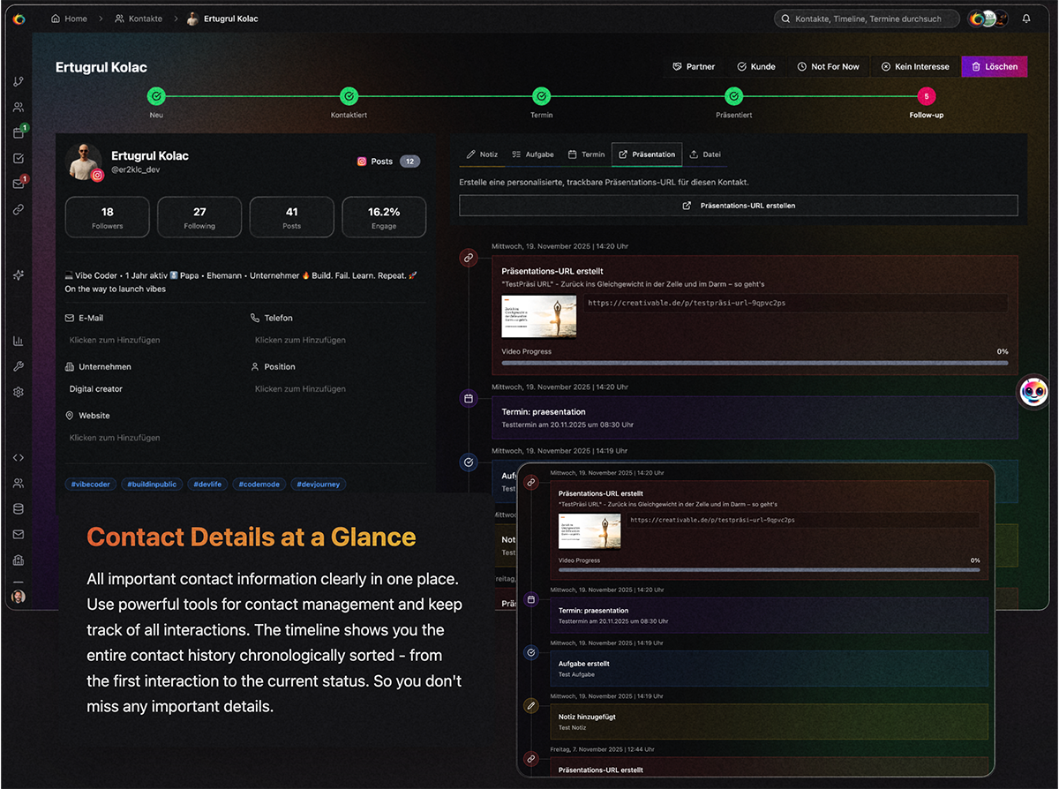Open the sparkle AI icon in the sidebar
Viewport: 1059px width, 789px height.
point(18,274)
